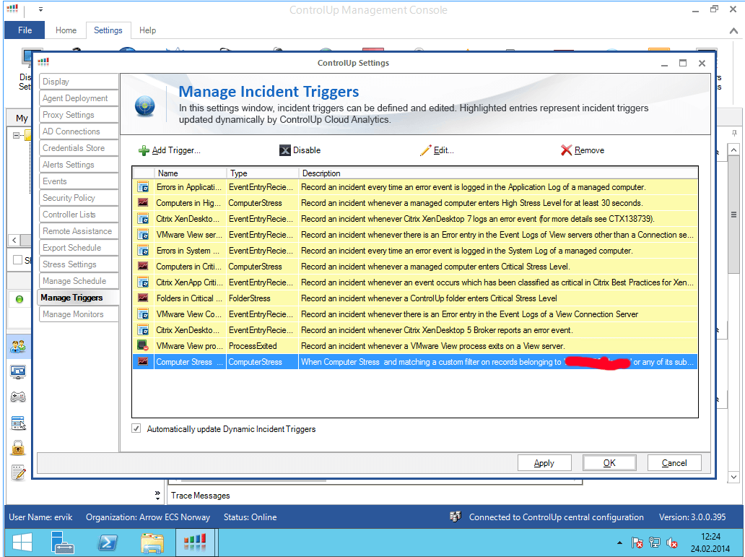Show hidden system tray icons
Screen dimensions: 745x557
point(619,543)
